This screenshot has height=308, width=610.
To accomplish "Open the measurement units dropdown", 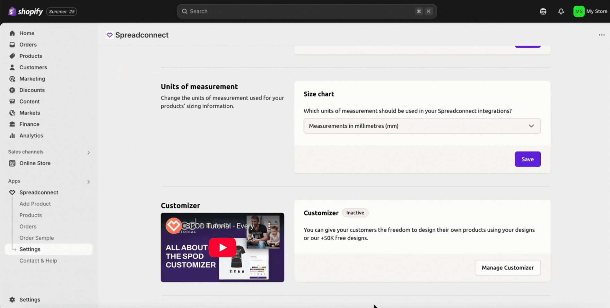I will pos(422,126).
